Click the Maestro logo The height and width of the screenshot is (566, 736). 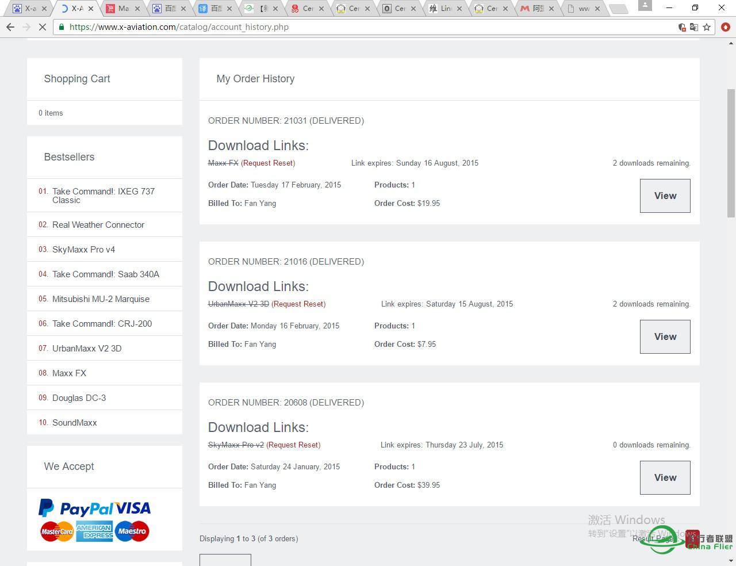132,531
